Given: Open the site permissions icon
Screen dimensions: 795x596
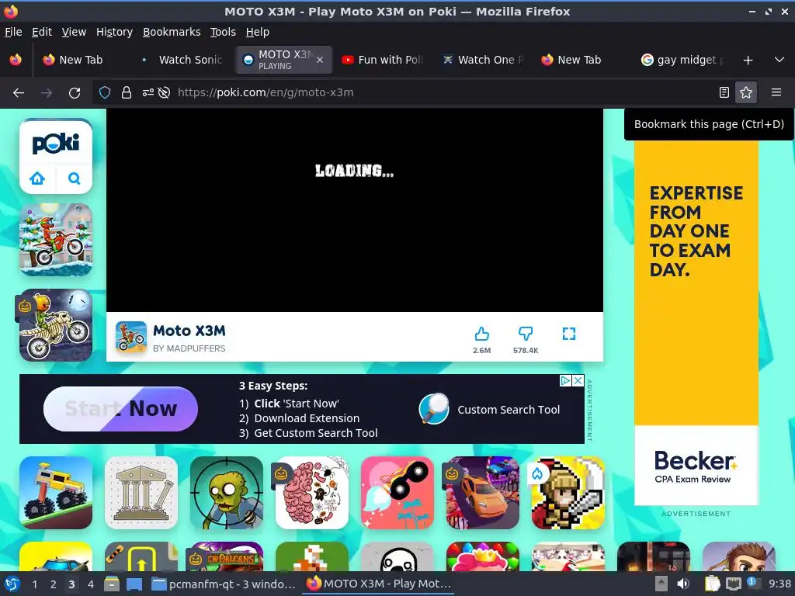Looking at the screenshot, I should (x=148, y=92).
